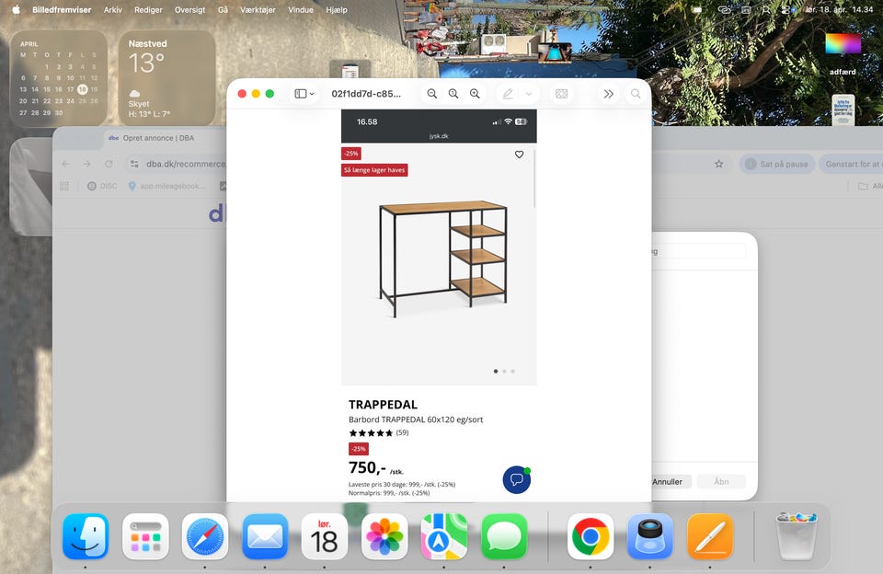Select the markup pen tool

[508, 94]
